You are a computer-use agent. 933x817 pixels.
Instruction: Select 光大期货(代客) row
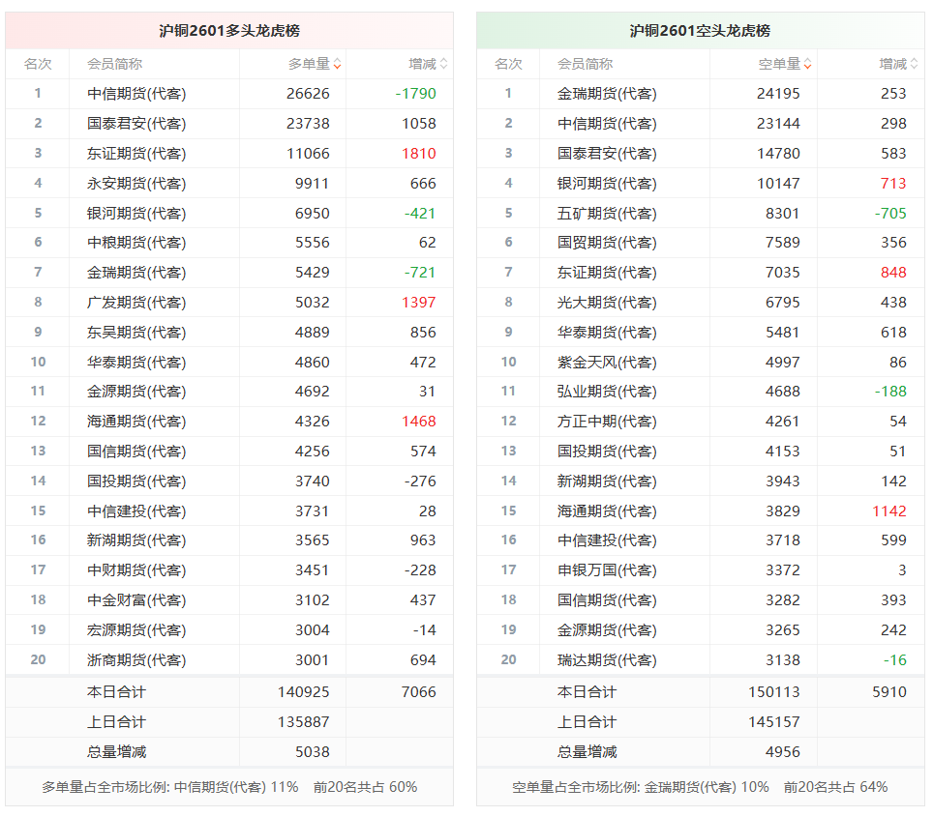(x=701, y=303)
